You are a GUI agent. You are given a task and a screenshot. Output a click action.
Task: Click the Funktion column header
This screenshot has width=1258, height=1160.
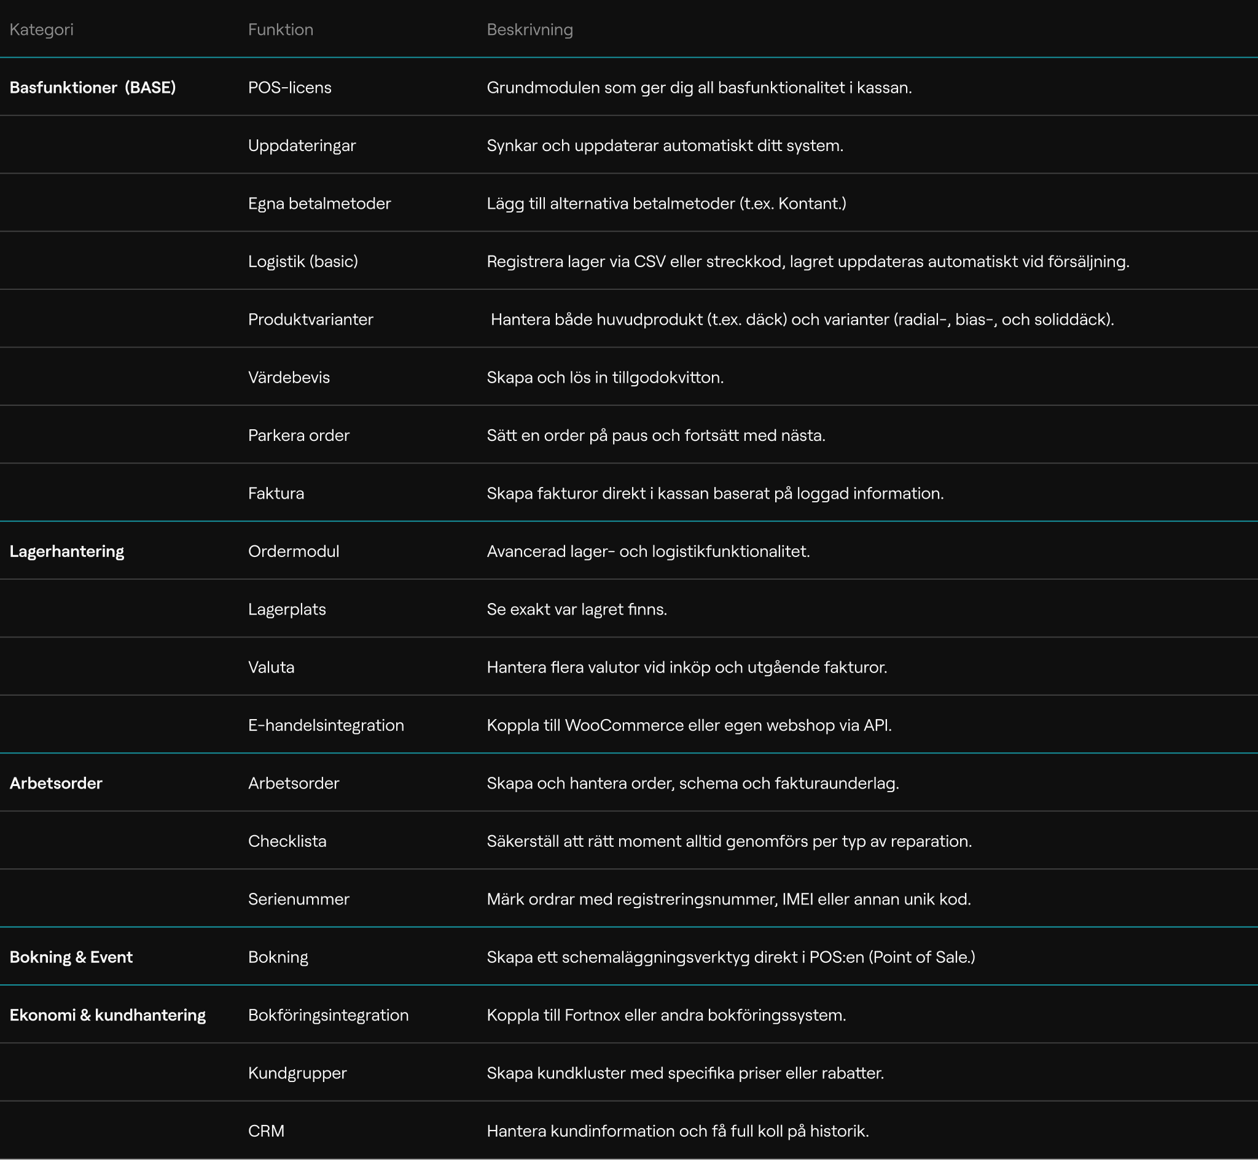(280, 29)
